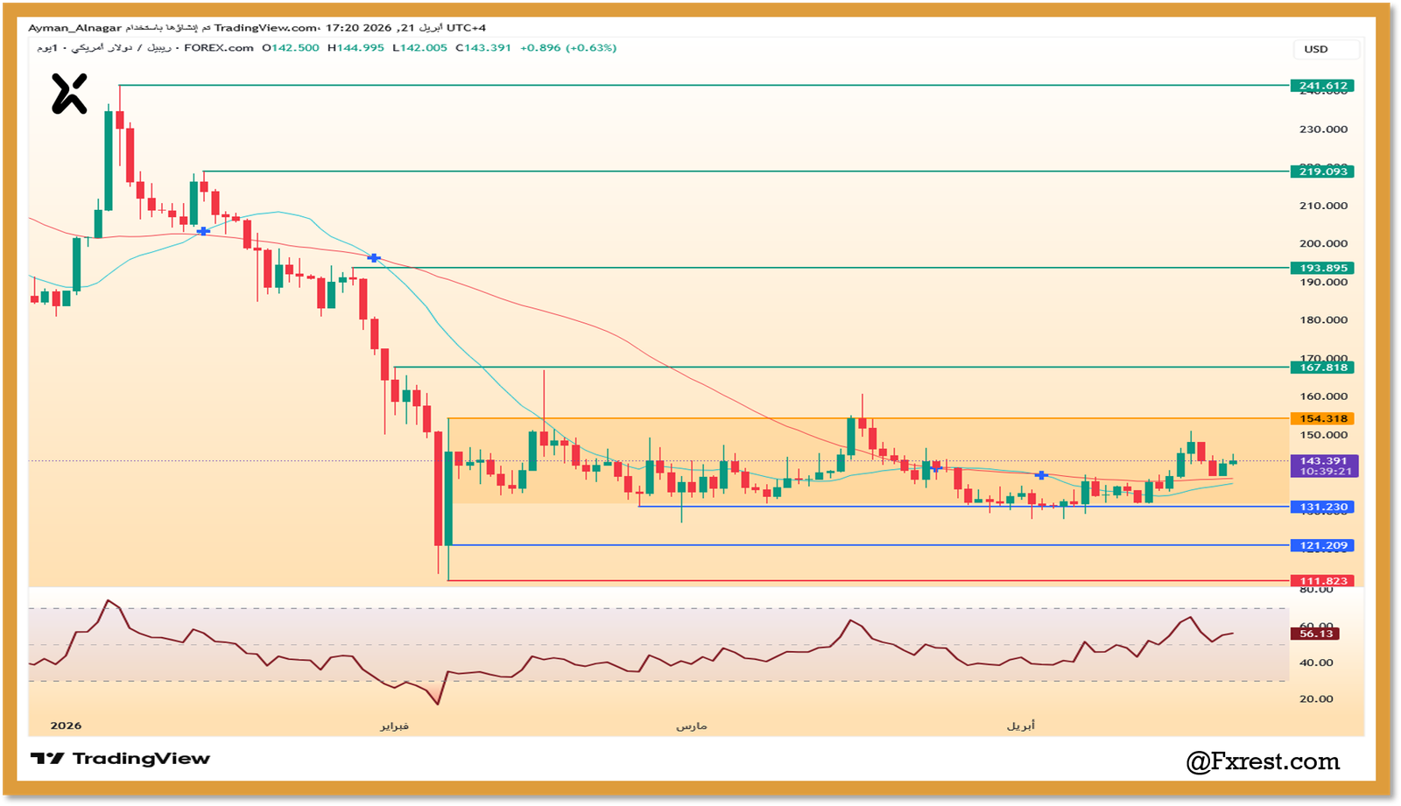Click the maroon 56.13 RSI value label
Screen dimensions: 1401x806
point(1315,633)
